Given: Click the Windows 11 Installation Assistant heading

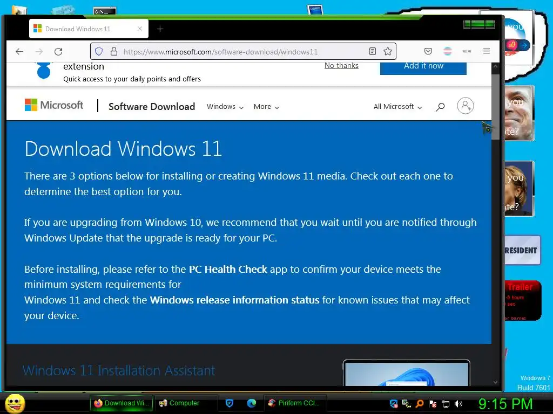Looking at the screenshot, I should 119,371.
